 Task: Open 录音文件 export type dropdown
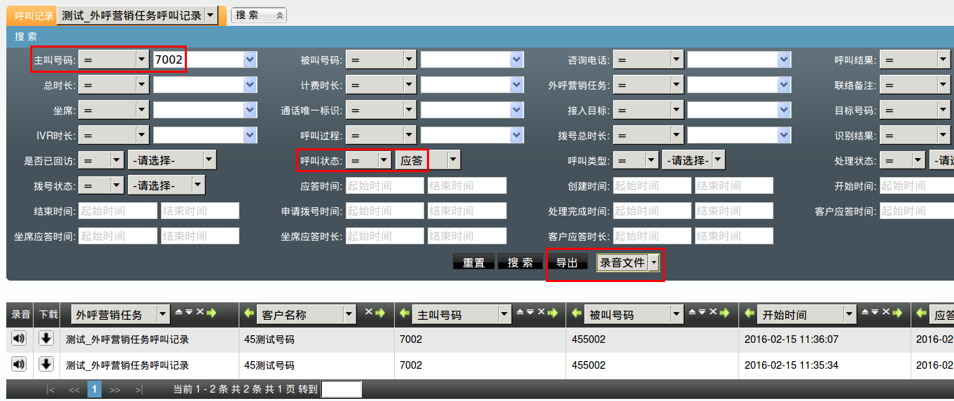(654, 262)
